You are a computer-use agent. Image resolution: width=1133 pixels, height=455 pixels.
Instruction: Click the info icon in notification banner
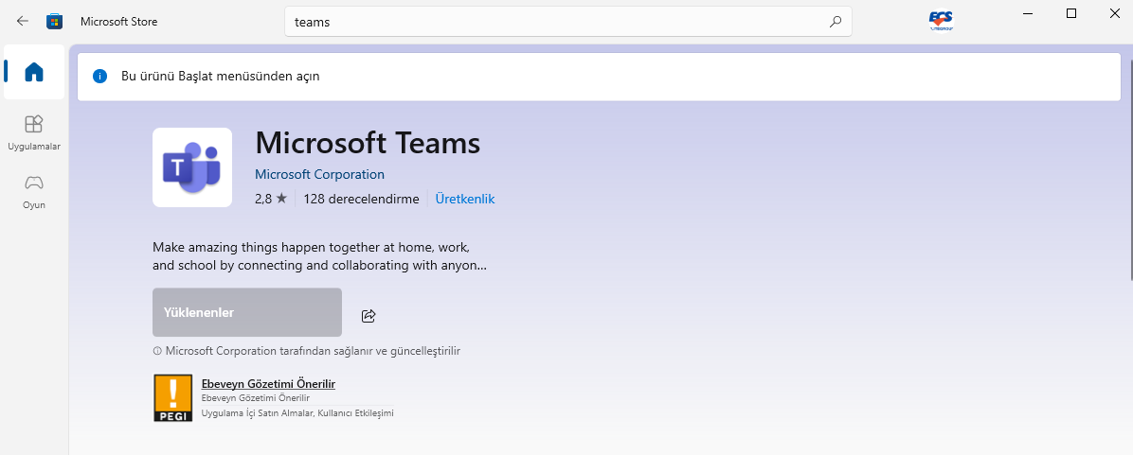[x=100, y=76]
